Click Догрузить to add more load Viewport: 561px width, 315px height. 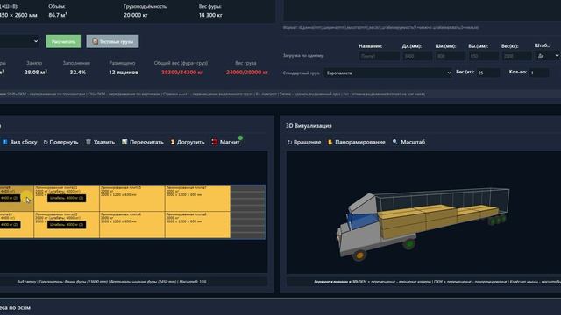click(x=187, y=142)
